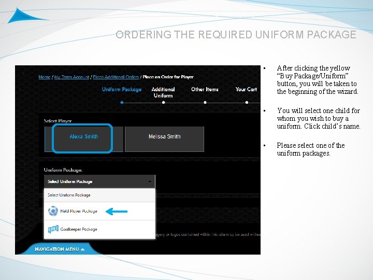Click the Place an Order for Player text
This screenshot has width=373, height=280.
pos(168,77)
